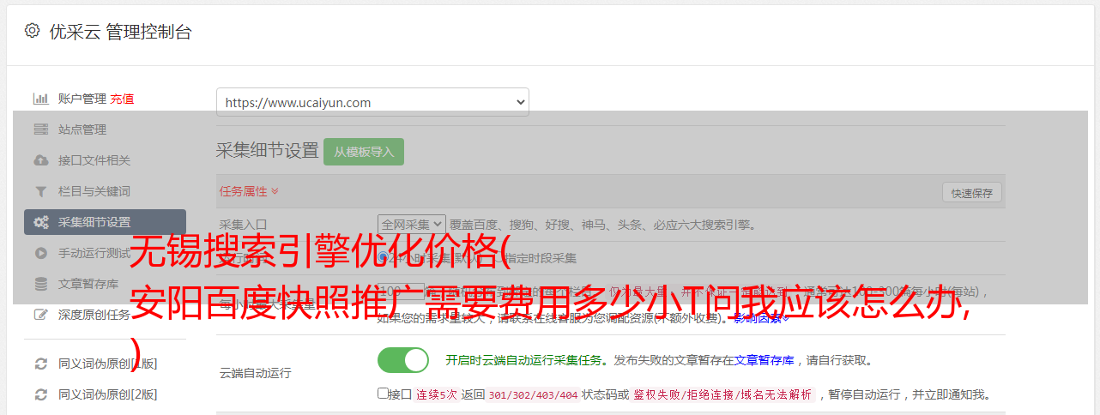Open 同义词伪原创[1版] in the sidebar
Image resolution: width=1100 pixels, height=415 pixels.
(x=108, y=364)
